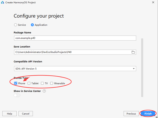
Task: Enable the TV device type checkbox
Action: tap(42, 83)
